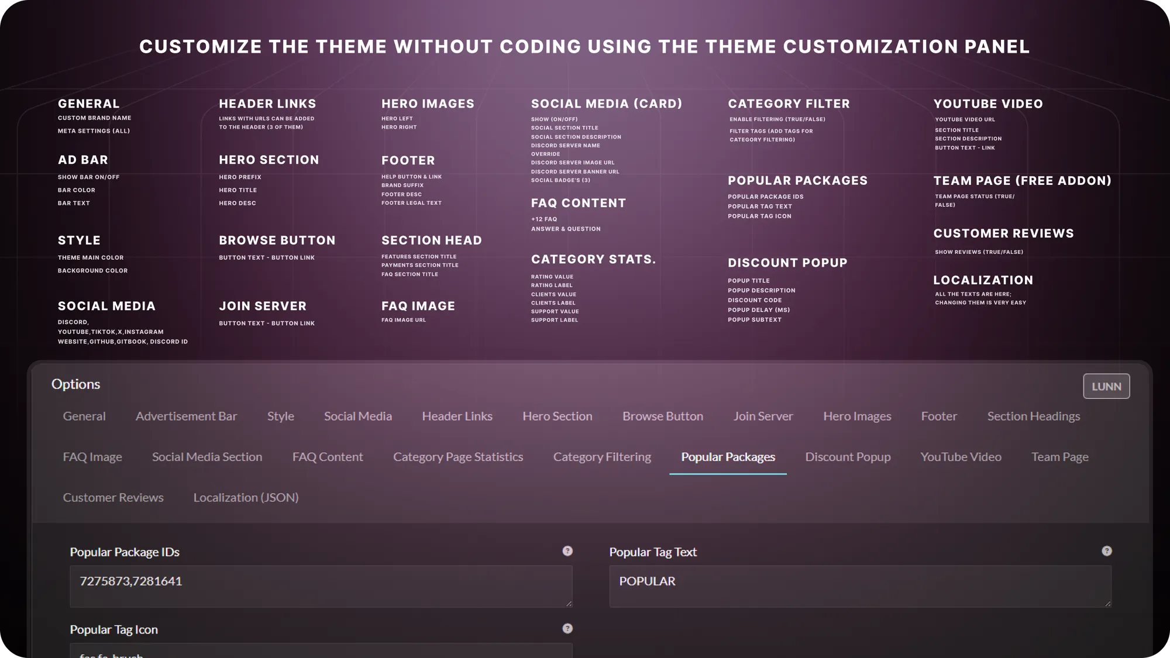This screenshot has height=658, width=1170.
Task: Go to Header Links tab
Action: click(x=457, y=416)
